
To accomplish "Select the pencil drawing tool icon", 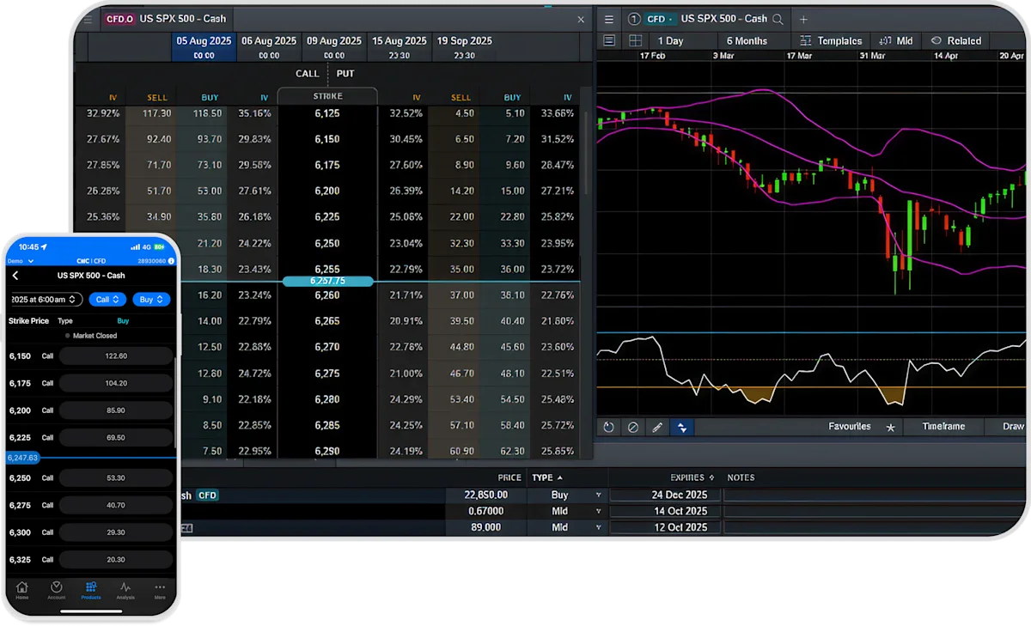I will (657, 427).
